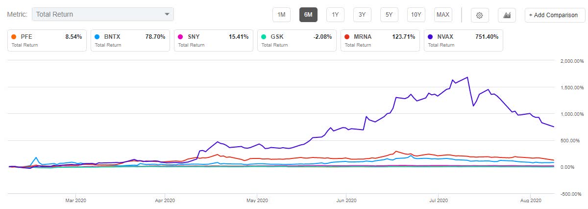Open chart settings gear icon
The image size is (588, 209).
tap(480, 15)
